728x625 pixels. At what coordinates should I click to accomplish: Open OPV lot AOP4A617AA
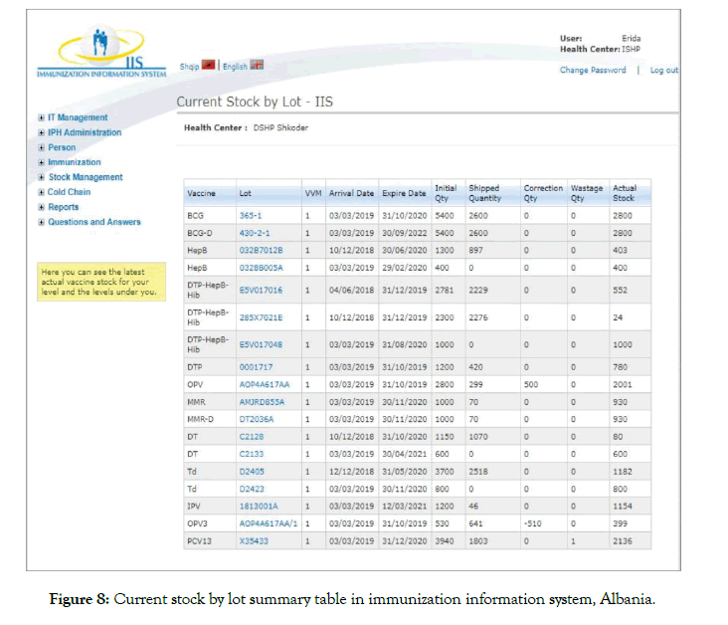264,383
